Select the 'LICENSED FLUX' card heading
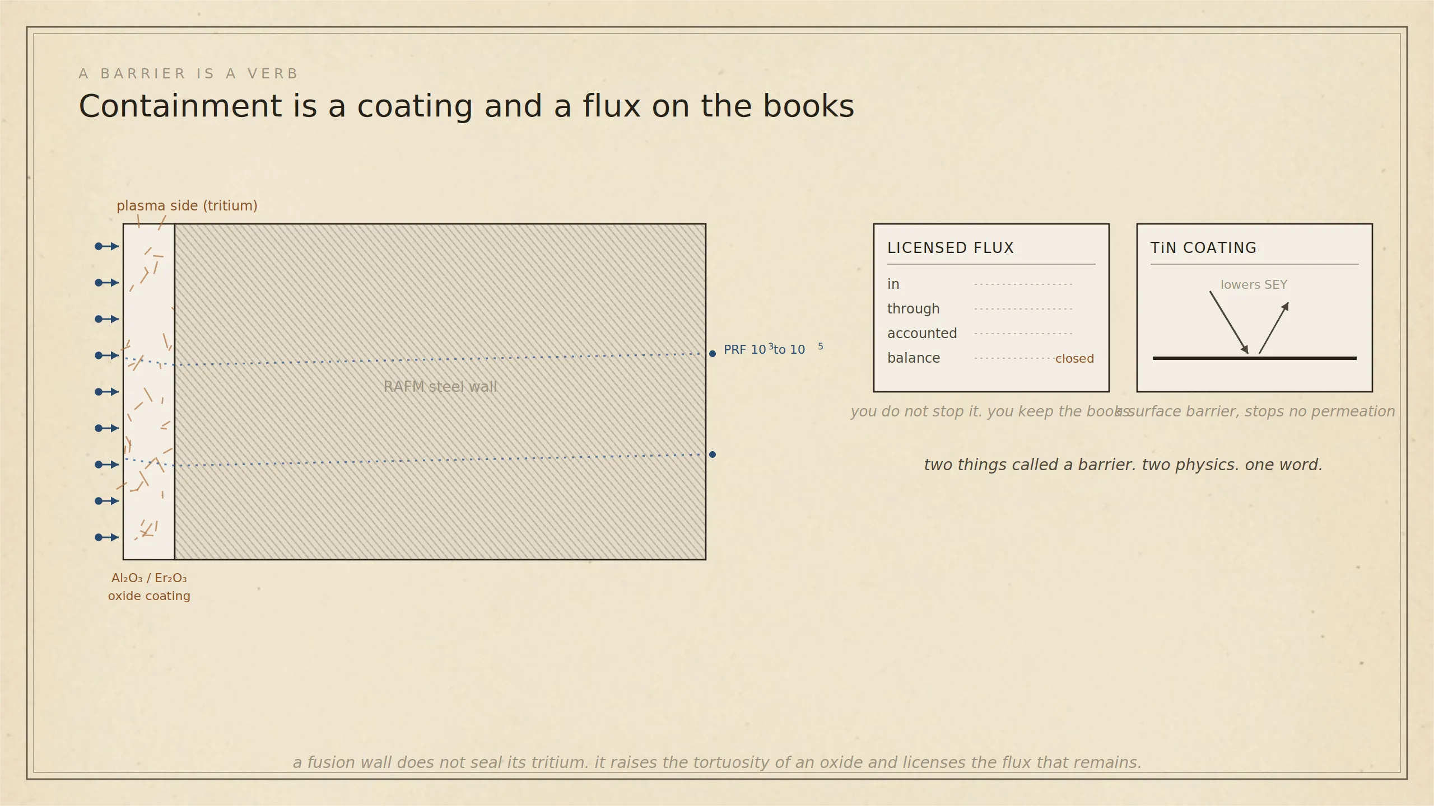Viewport: 1434px width, 806px height. coord(951,248)
